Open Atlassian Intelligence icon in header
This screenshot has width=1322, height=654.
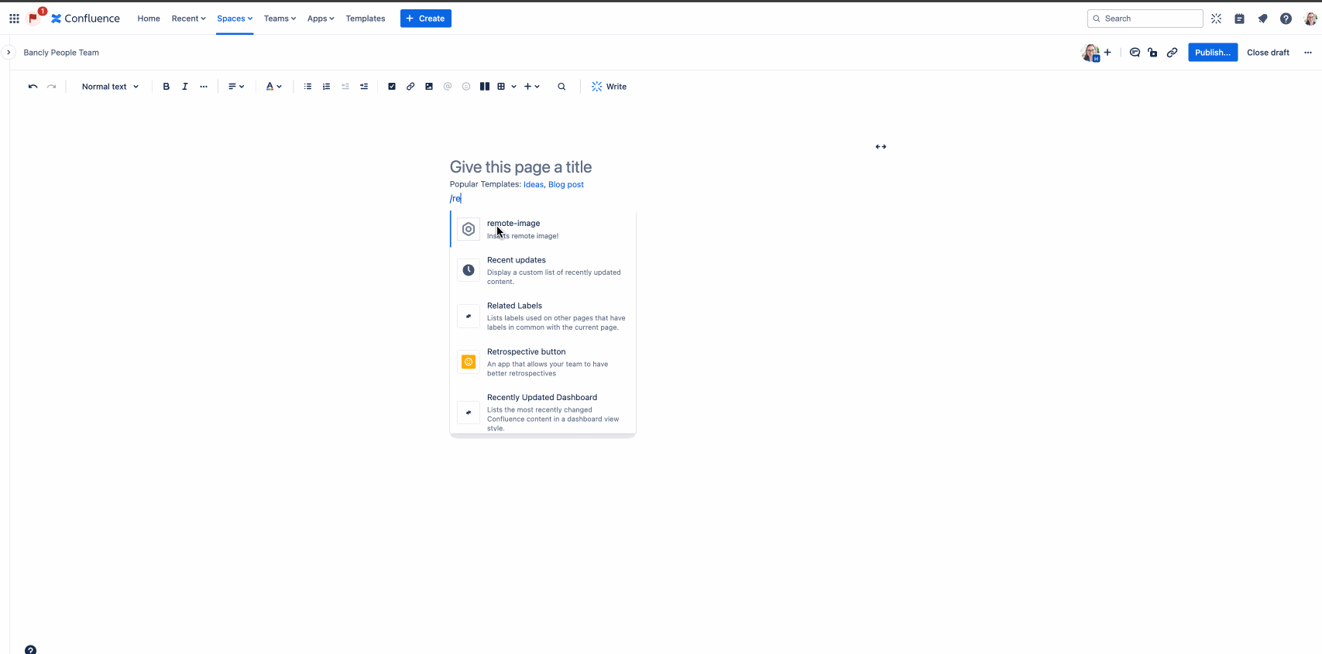click(x=1216, y=19)
